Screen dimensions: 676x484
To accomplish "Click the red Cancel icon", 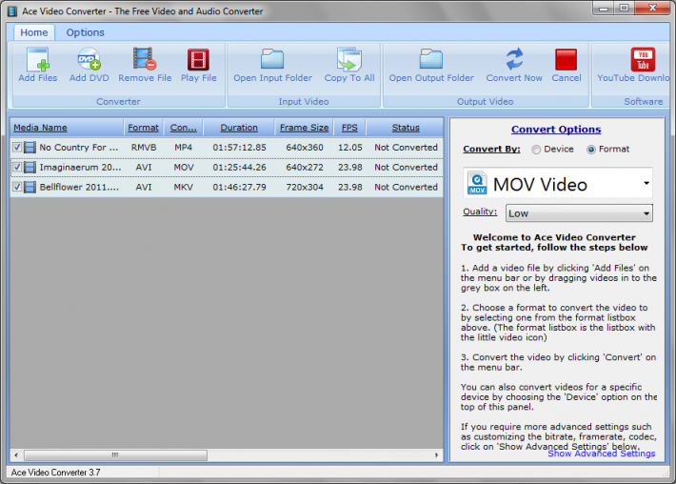I will 567,59.
